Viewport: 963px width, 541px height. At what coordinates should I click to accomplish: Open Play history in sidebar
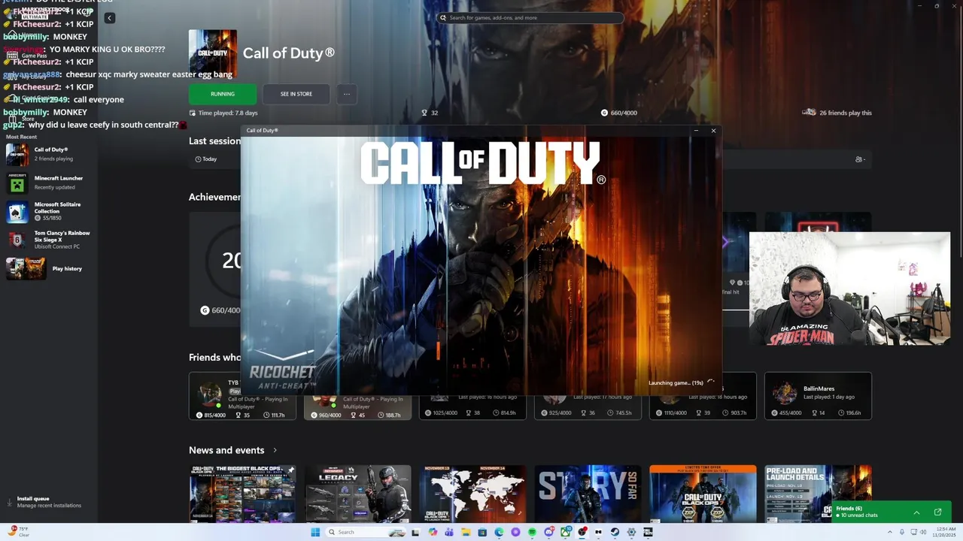(48, 268)
